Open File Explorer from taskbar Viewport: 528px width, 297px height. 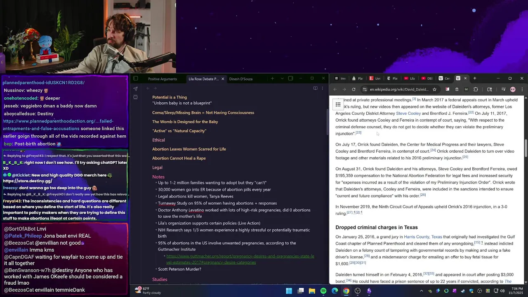[312, 291]
